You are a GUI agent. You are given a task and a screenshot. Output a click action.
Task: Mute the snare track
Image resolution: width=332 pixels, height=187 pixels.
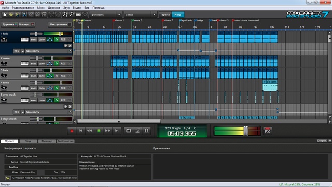33,63
